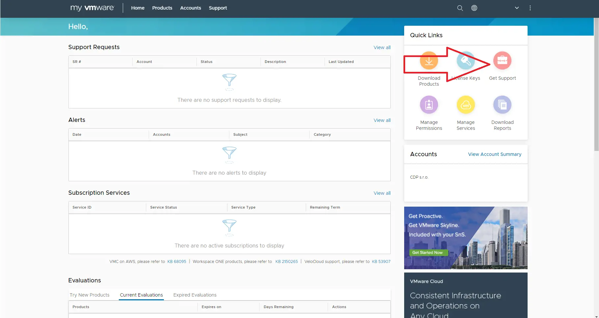The image size is (599, 318).
Task: View all Subscription Services
Action: click(382, 193)
